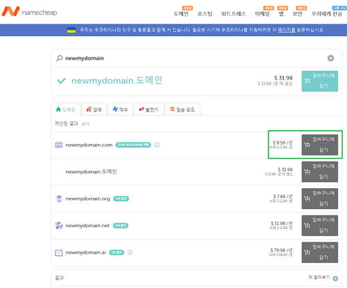Click the globe icon beside newmydomain.com
The height and width of the screenshot is (288, 347).
tap(59, 145)
